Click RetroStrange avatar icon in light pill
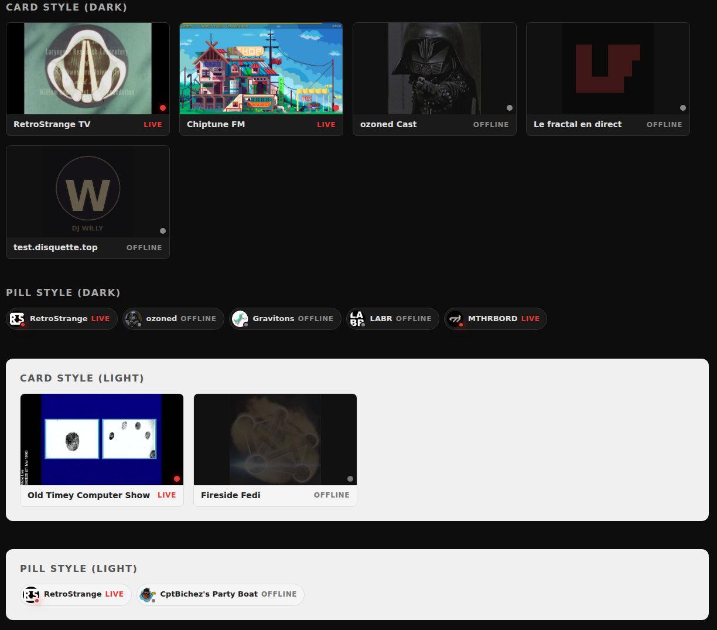Screen dimensions: 717x630 click(31, 595)
